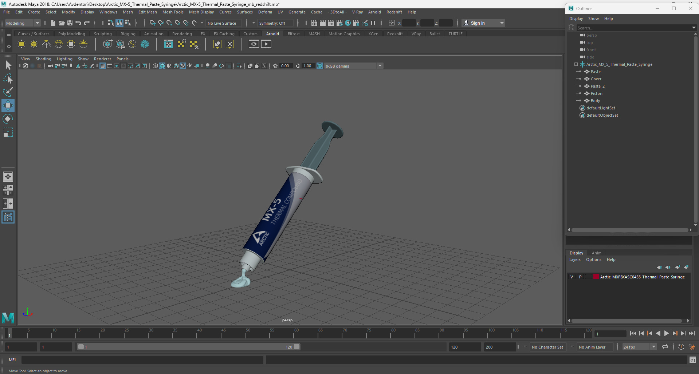The width and height of the screenshot is (699, 374).
Task: Open the 24 fps frame rate dropdown
Action: tap(653, 347)
